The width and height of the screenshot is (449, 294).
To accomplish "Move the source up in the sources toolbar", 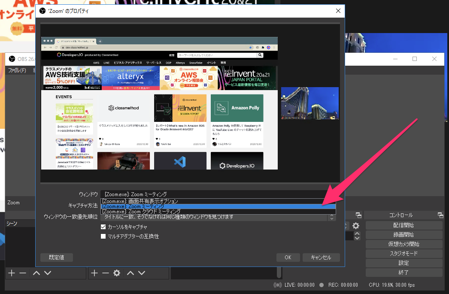I will click(130, 273).
